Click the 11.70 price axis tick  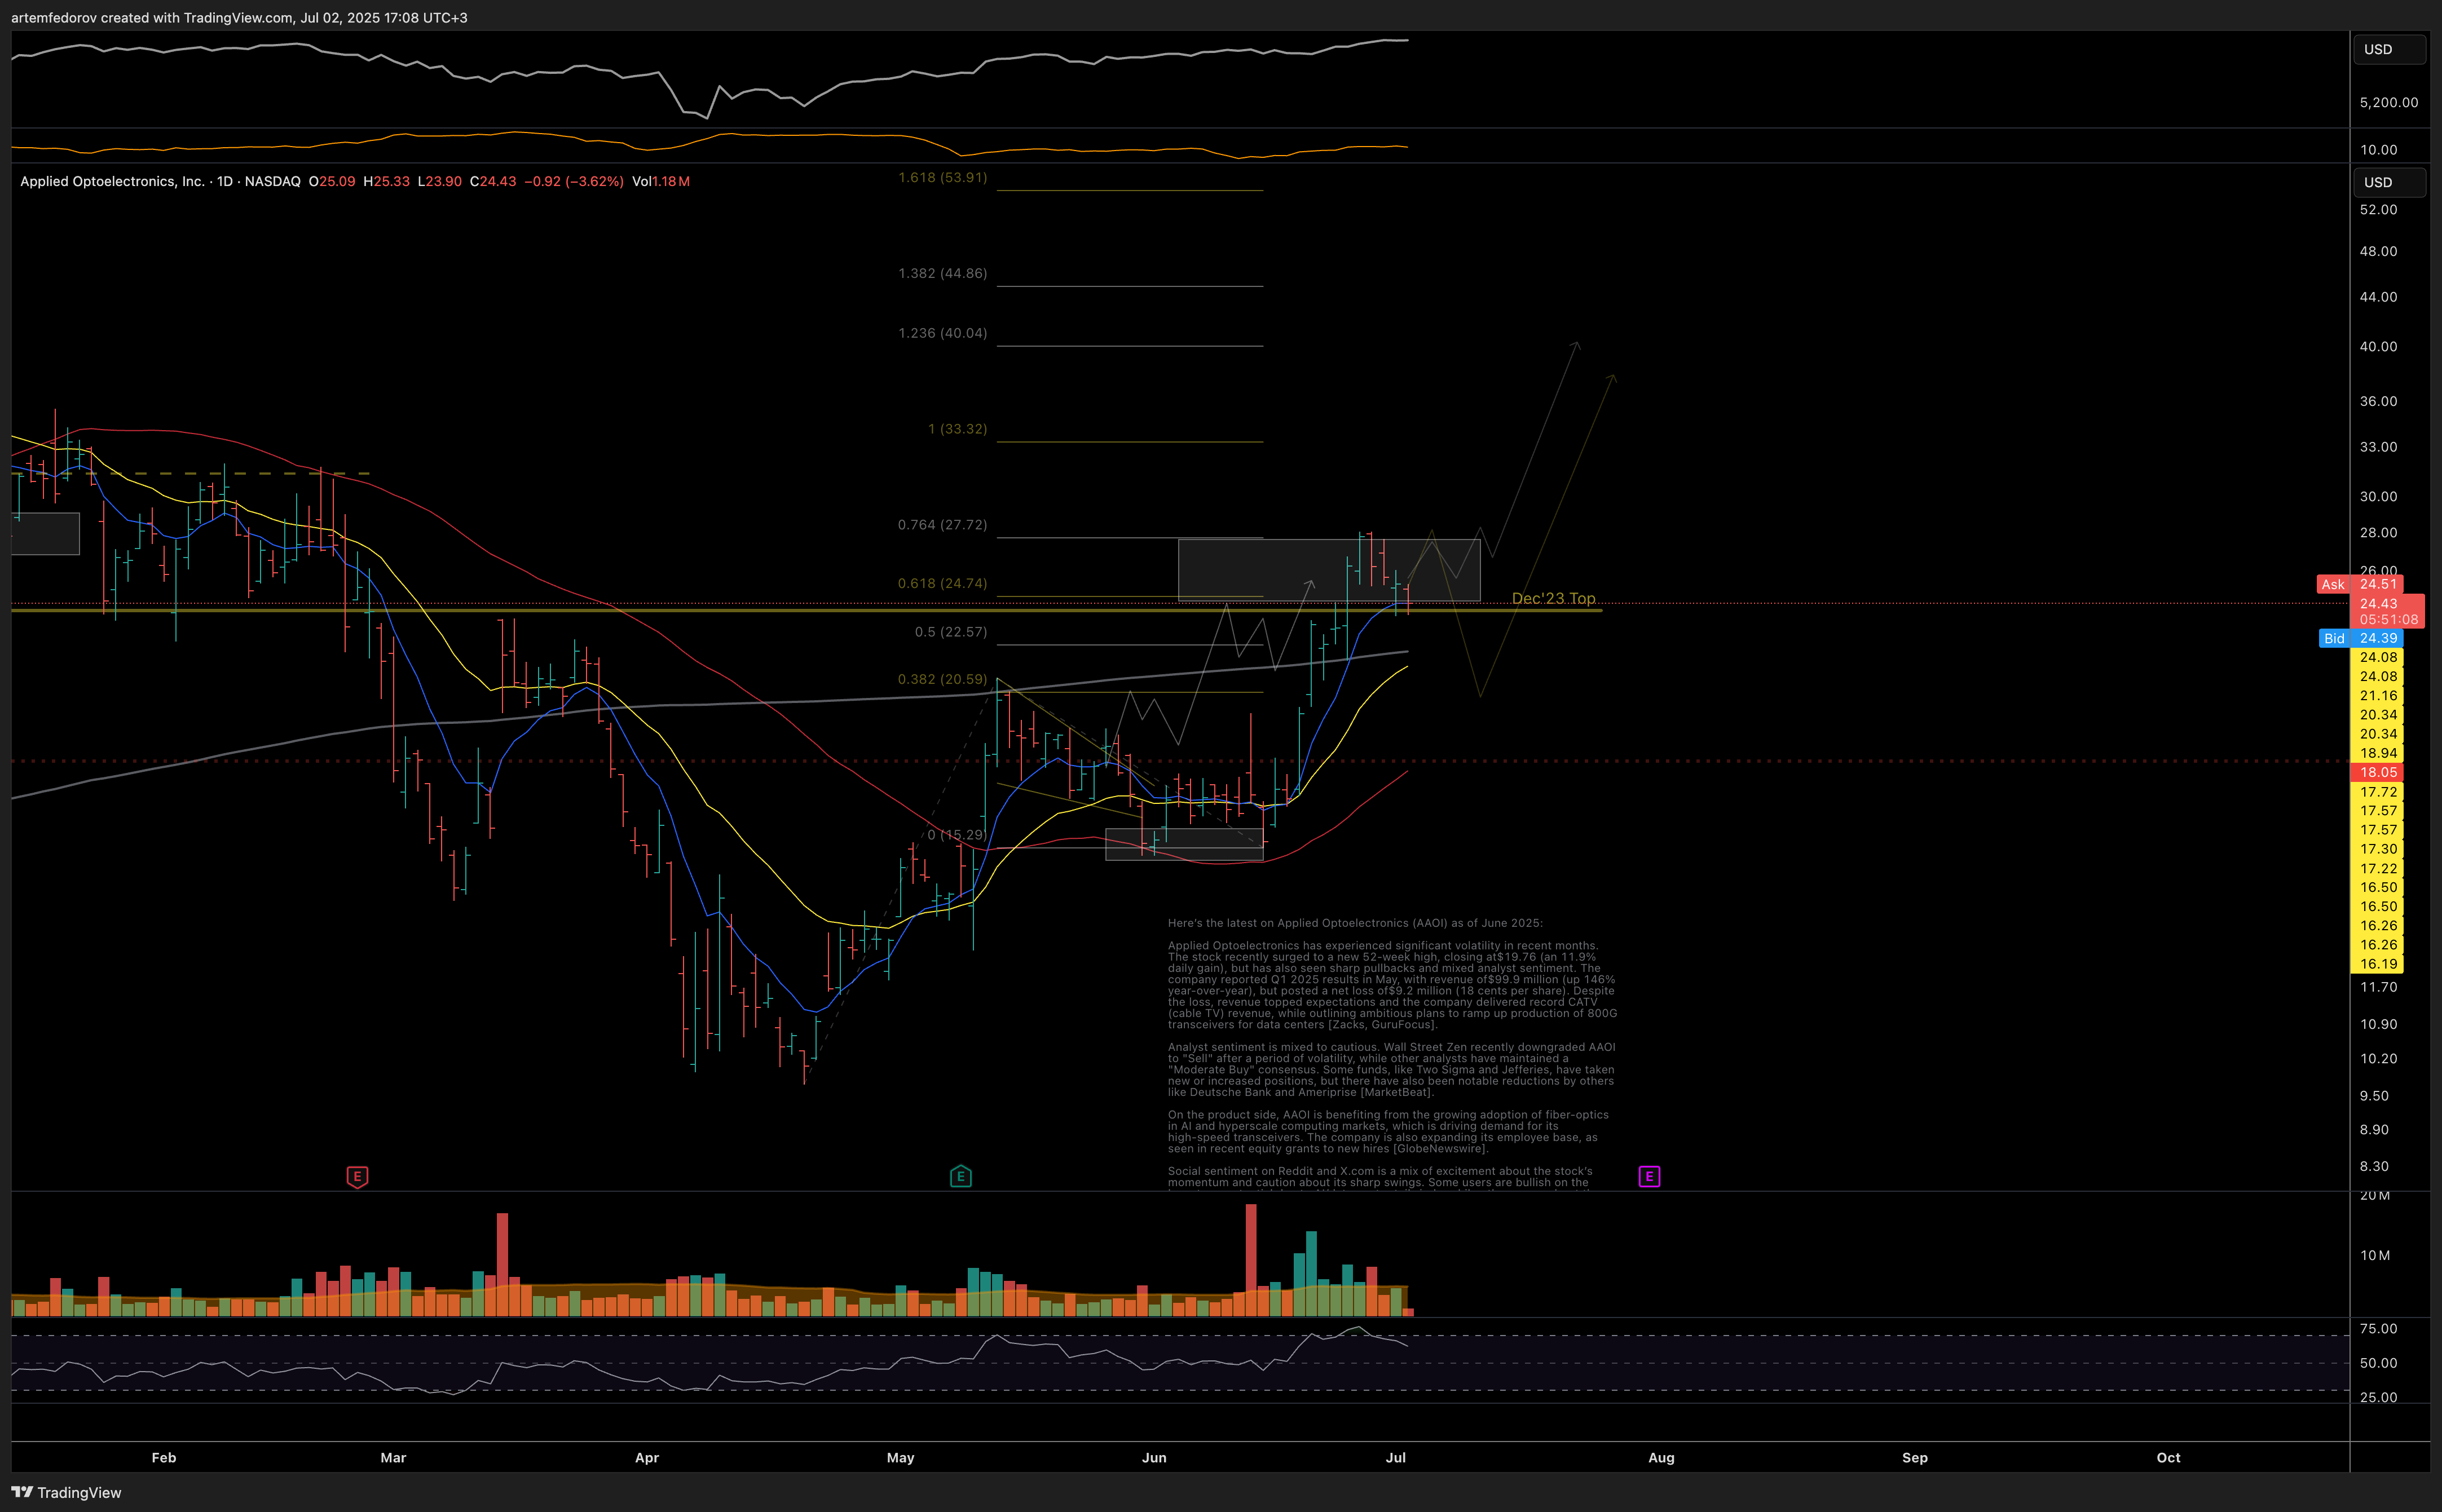click(x=2379, y=987)
